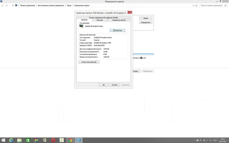Click the search magnifier in control panel

point(225,6)
